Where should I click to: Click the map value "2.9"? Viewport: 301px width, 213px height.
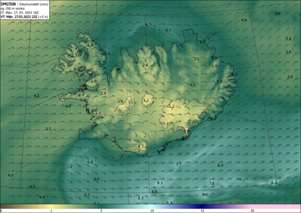pos(214,66)
